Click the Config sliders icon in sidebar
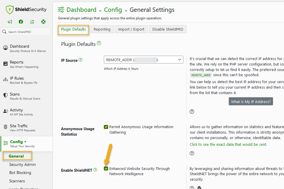284x189 pixels. (5, 143)
